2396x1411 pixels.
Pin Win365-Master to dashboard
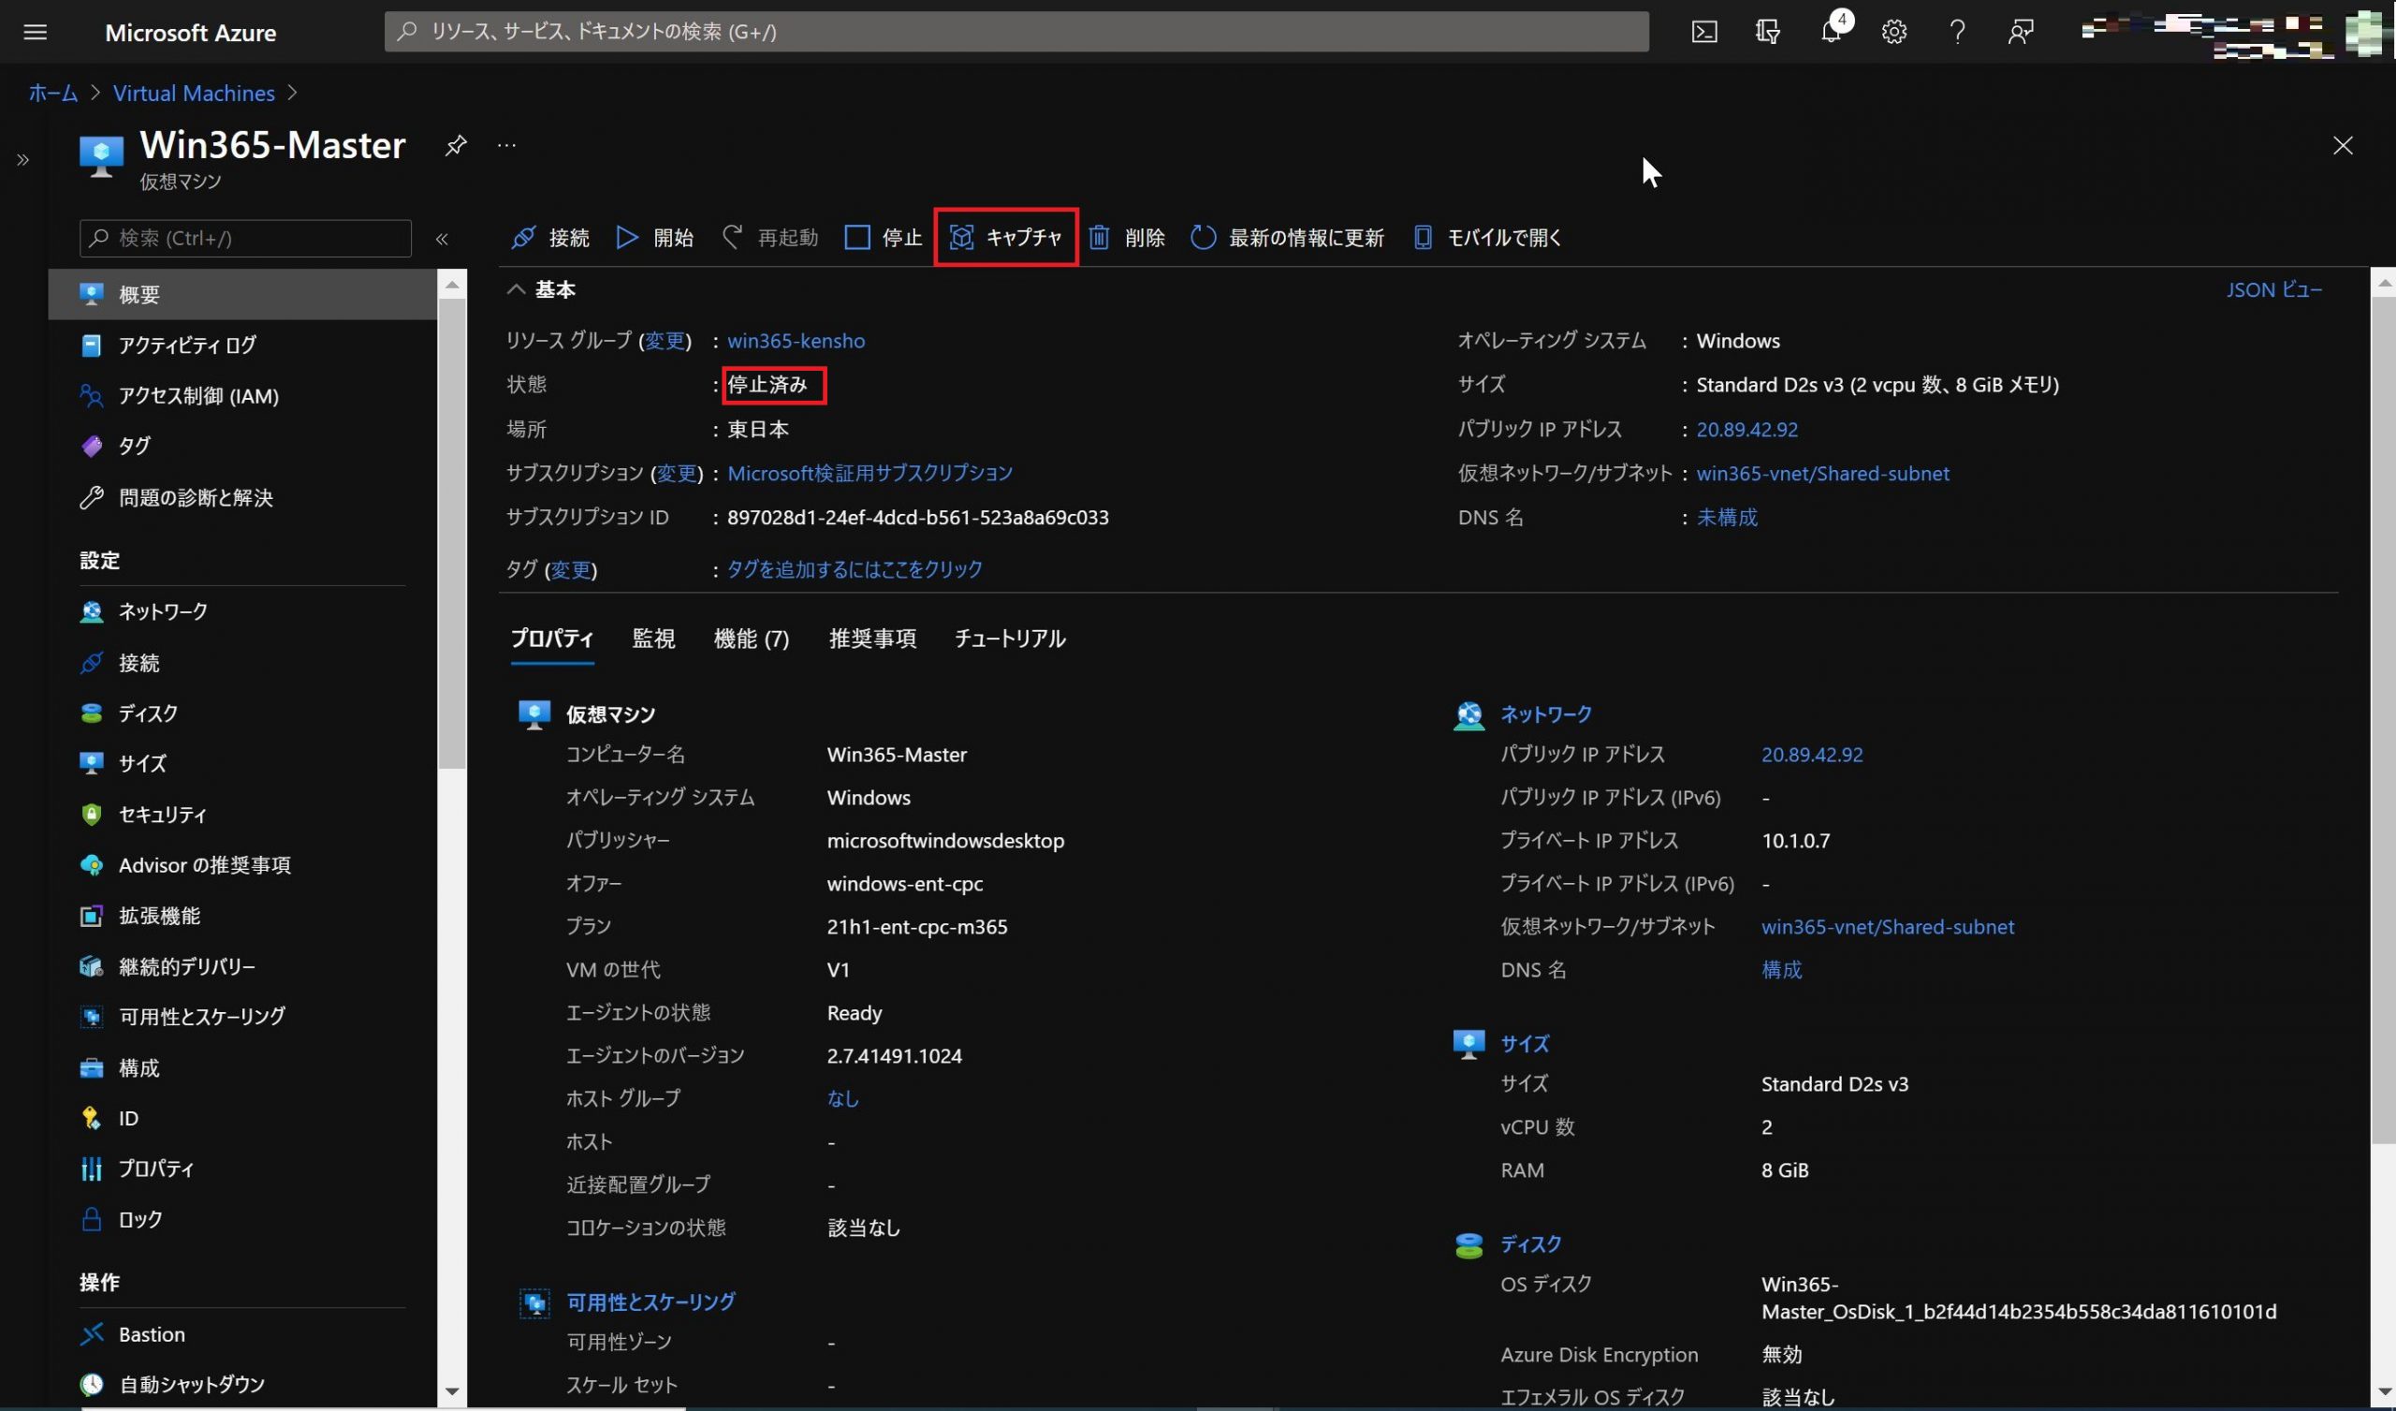456,144
